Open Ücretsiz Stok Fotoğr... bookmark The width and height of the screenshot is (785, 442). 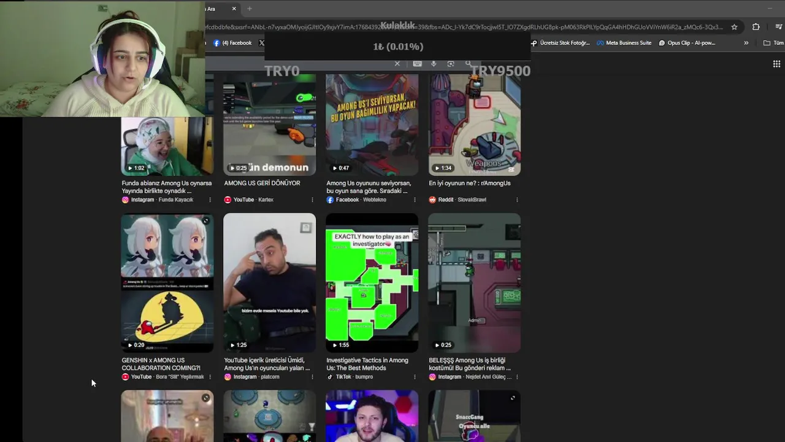point(560,43)
